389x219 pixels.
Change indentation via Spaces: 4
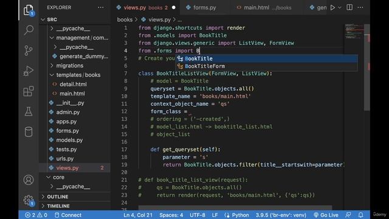(171, 215)
